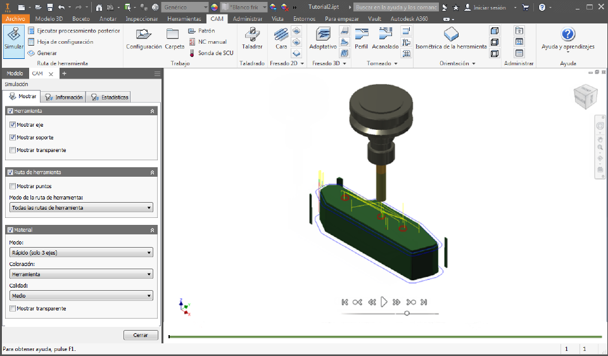
Task: Click the save icon in quick access toolbar
Action: pyautogui.click(x=50, y=8)
